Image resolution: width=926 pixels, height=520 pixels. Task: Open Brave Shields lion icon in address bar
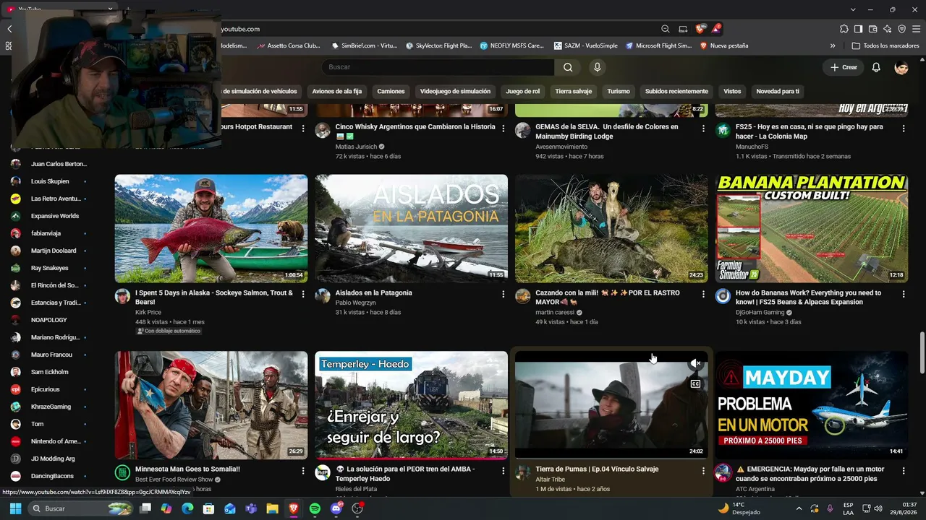tap(700, 29)
